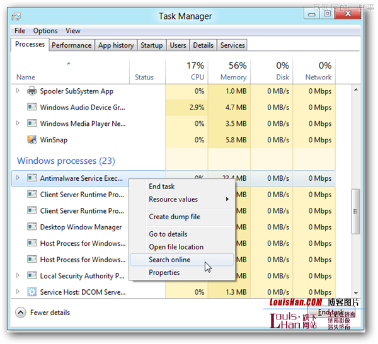Click the scrollbar down arrow

click(356, 293)
